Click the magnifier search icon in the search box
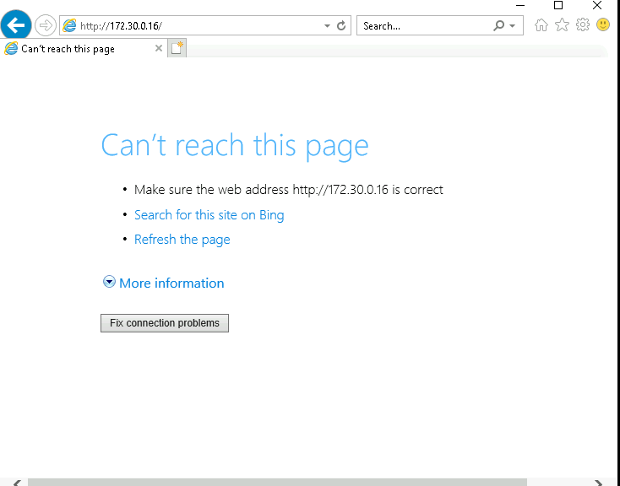This screenshot has width=620, height=486. (x=499, y=25)
